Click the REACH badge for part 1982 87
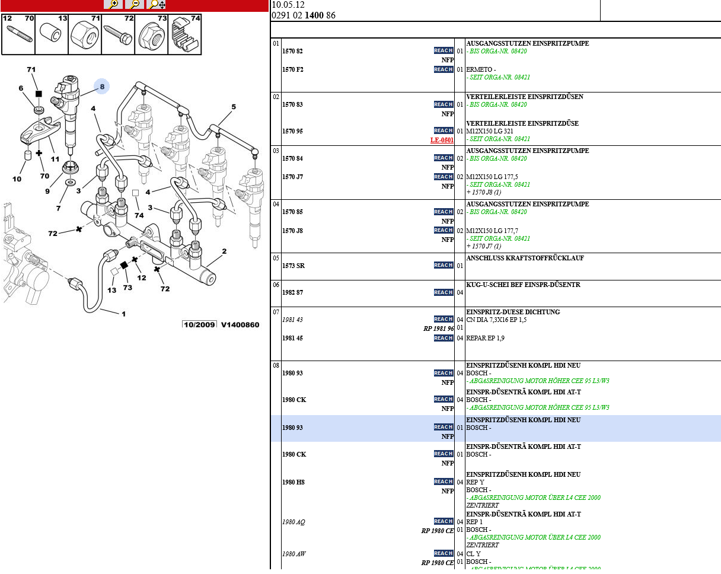The width and height of the screenshot is (721, 574). tap(444, 292)
